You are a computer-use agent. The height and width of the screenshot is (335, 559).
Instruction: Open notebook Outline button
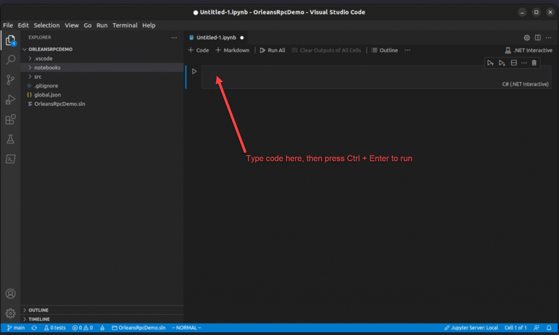384,50
